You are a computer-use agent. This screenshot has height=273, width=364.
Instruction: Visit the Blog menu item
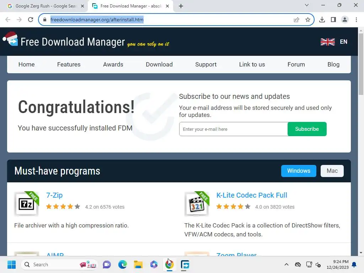pos(333,65)
